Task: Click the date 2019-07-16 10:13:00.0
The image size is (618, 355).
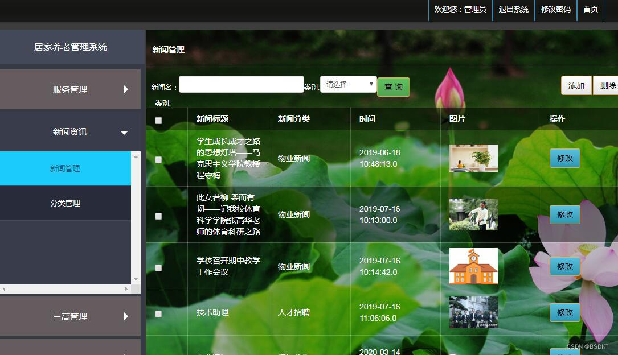Action: (x=379, y=214)
